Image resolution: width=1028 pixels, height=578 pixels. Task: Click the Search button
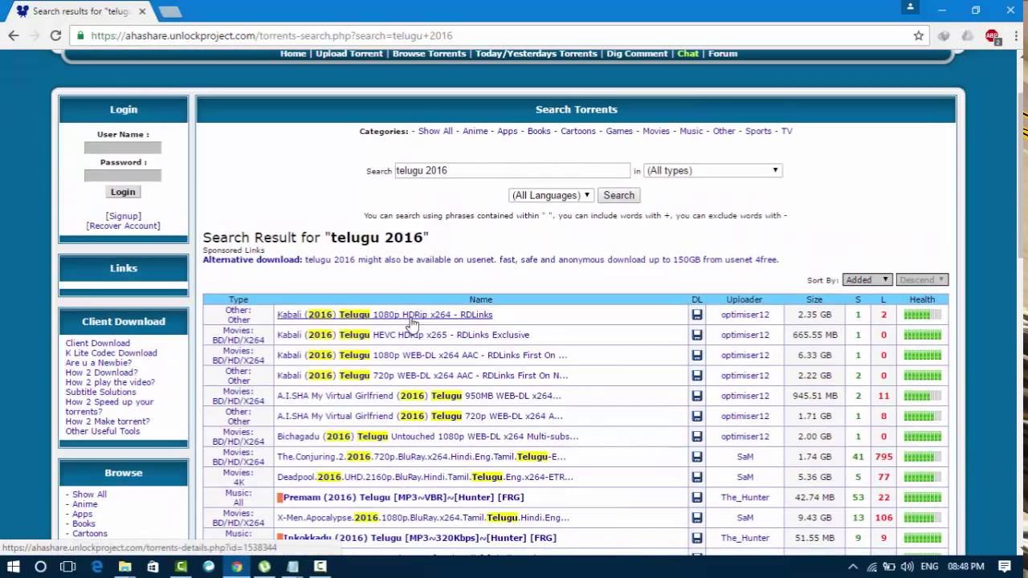(x=618, y=195)
